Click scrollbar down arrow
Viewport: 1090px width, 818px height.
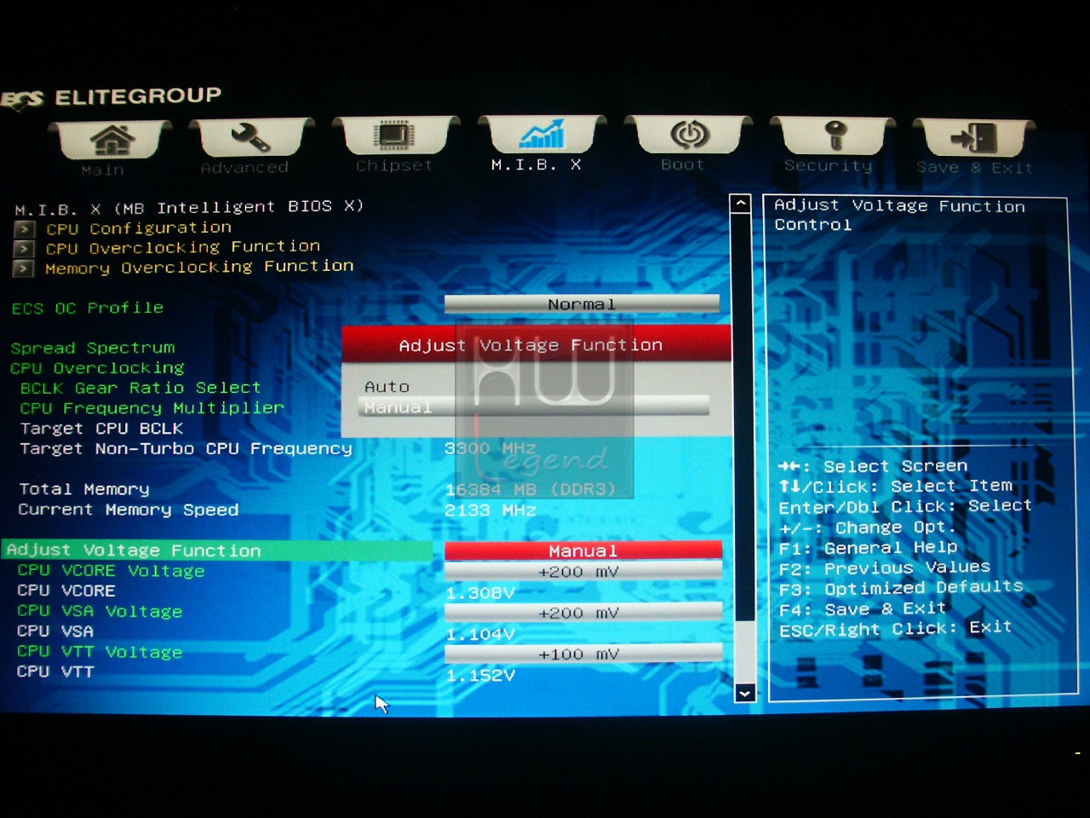(x=744, y=693)
